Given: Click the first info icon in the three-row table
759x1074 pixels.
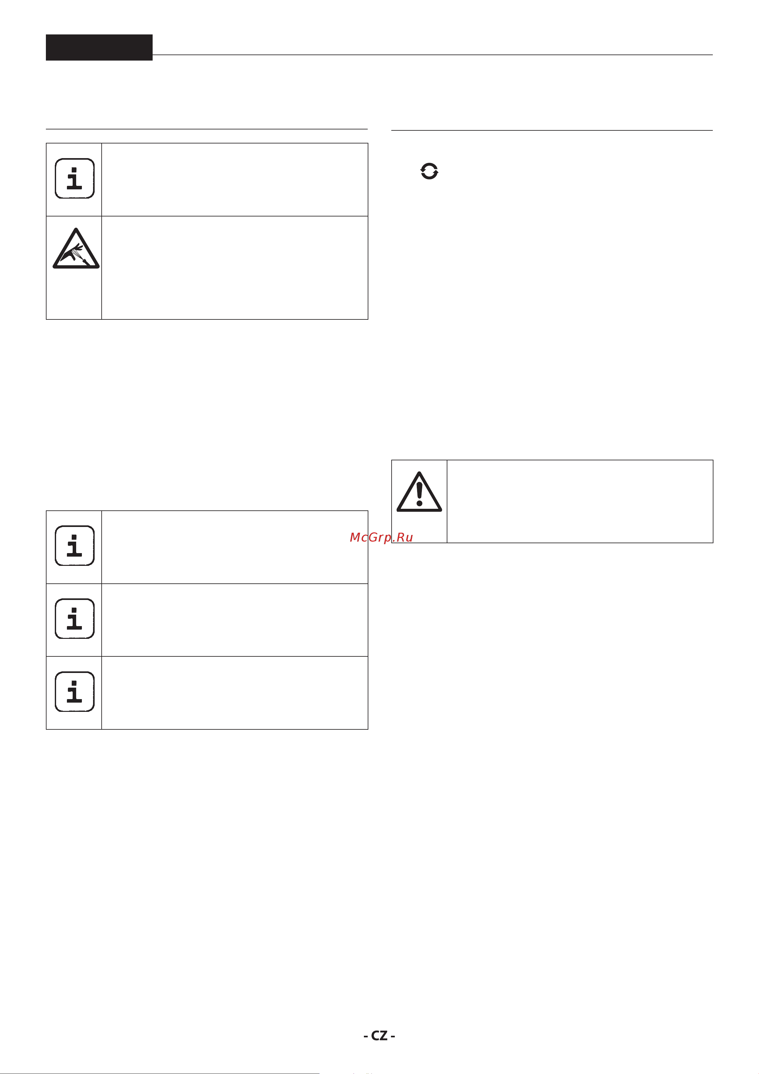Looking at the screenshot, I should click(x=74, y=545).
